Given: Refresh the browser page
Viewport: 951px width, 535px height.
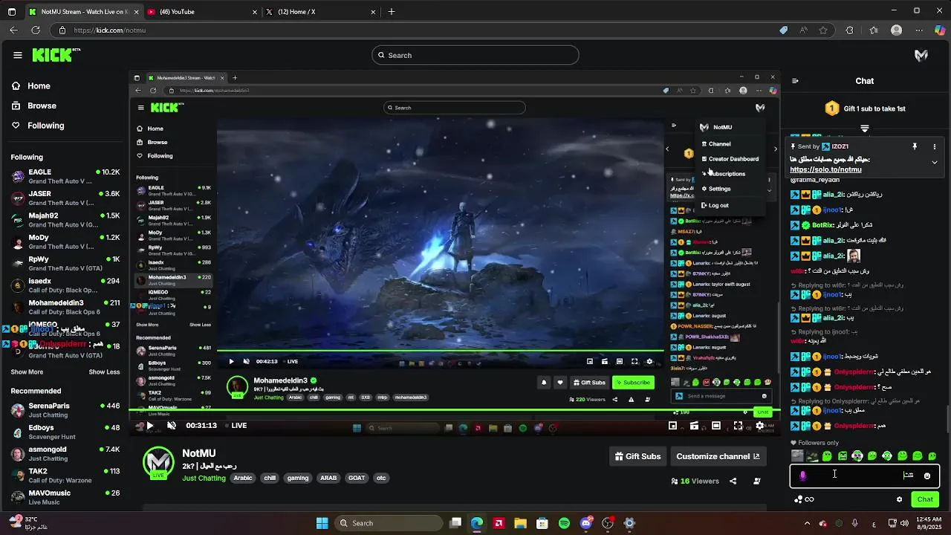Looking at the screenshot, I should coord(35,30).
